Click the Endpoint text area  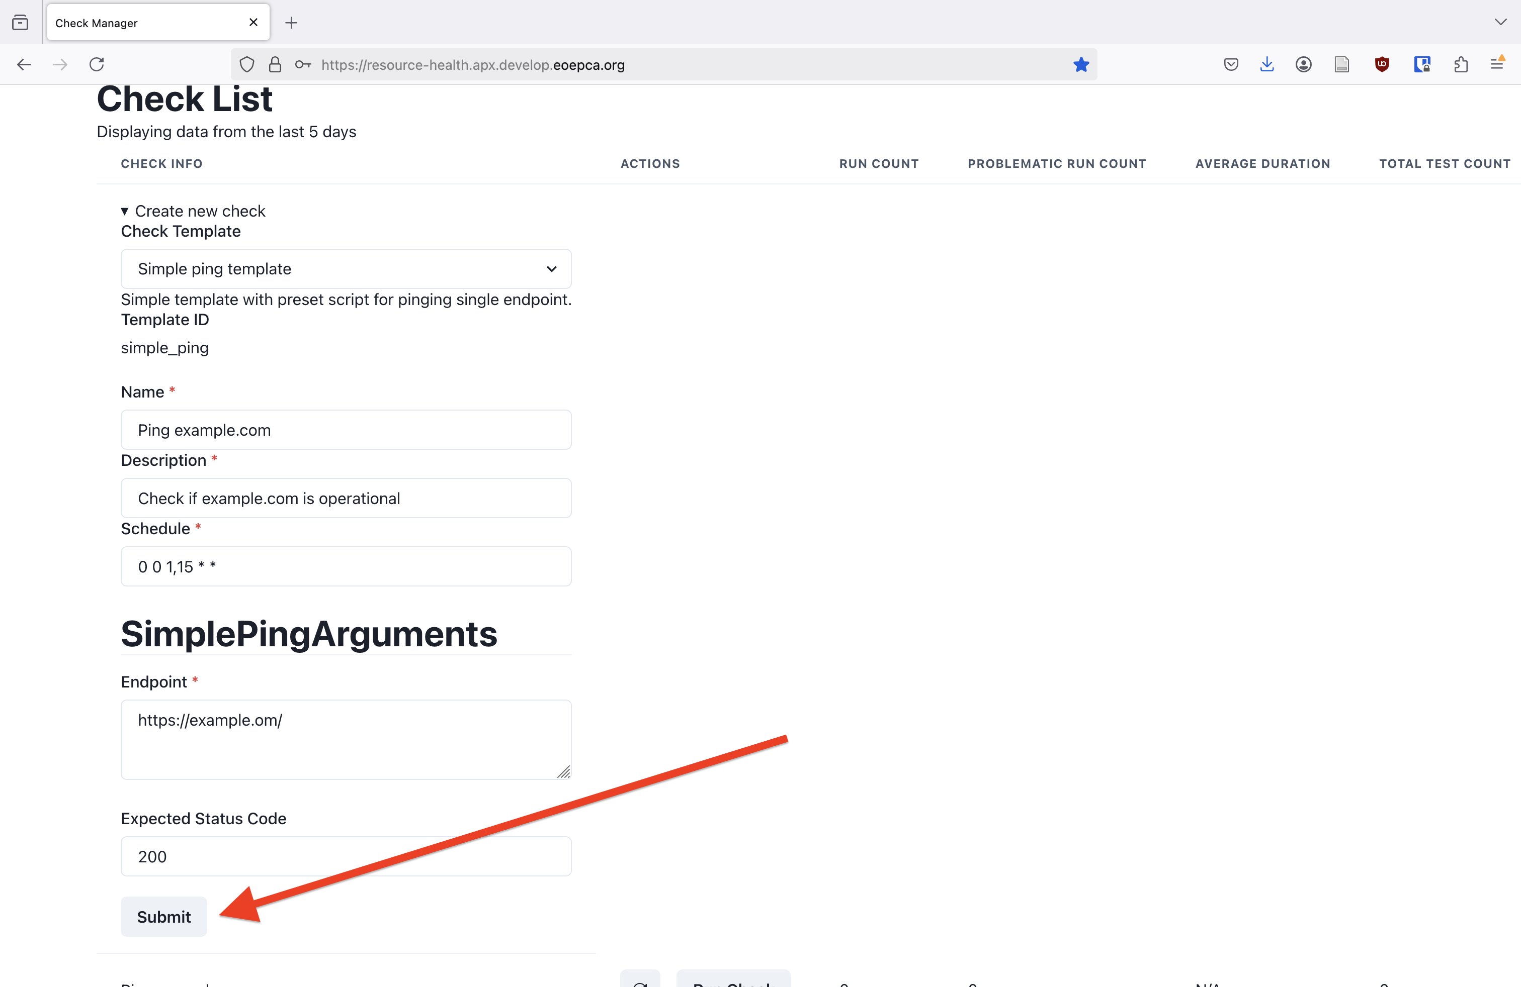coord(346,739)
